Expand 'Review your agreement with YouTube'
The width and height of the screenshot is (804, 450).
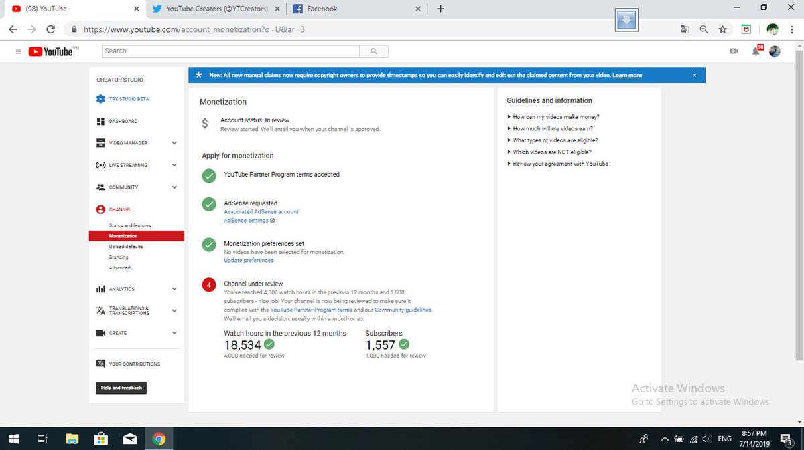558,164
